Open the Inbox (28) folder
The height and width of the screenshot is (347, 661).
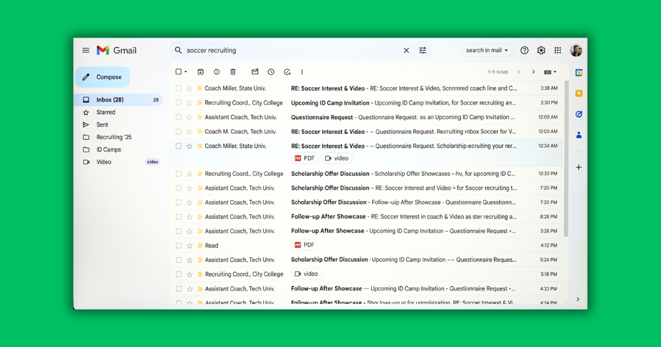pyautogui.click(x=118, y=100)
